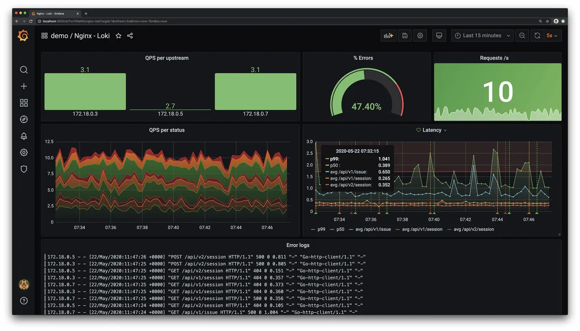Open the Error logs panel title menu

coord(298,246)
